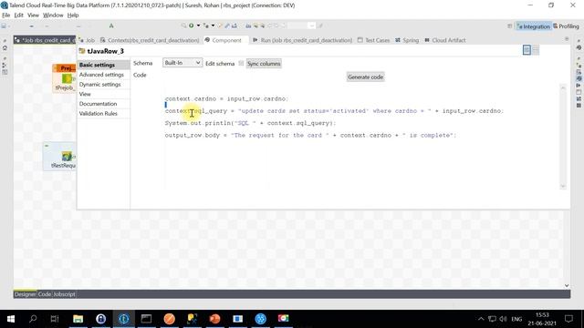Select the table-layout view icon for tJavaRow_3

pyautogui.click(x=527, y=50)
